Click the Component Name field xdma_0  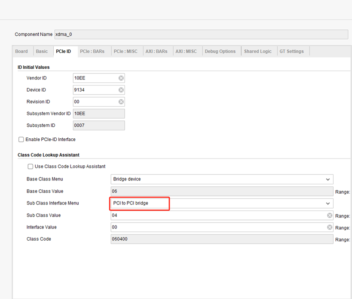tap(201, 34)
